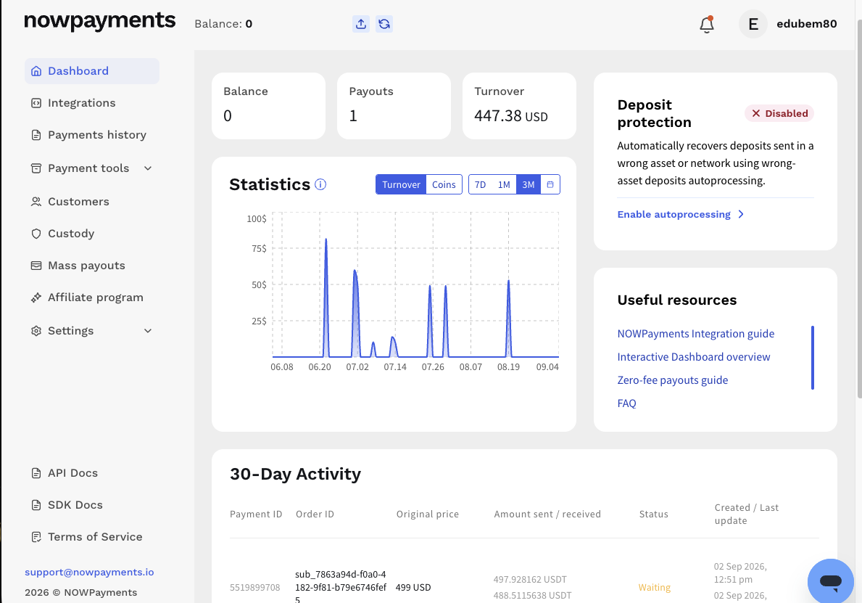Click the page vertical scrollbar

859,209
